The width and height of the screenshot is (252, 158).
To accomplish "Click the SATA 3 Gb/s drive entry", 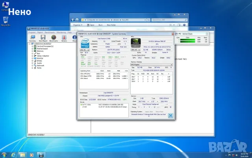I will coord(104,105).
